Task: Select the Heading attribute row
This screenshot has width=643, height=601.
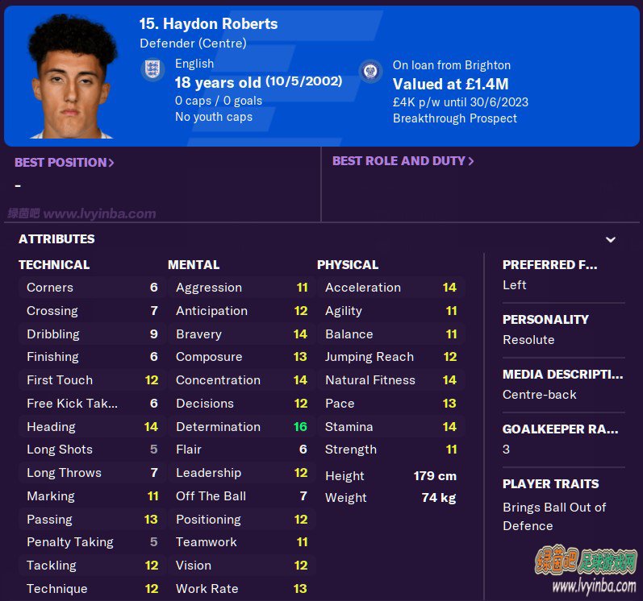Action: tap(92, 427)
